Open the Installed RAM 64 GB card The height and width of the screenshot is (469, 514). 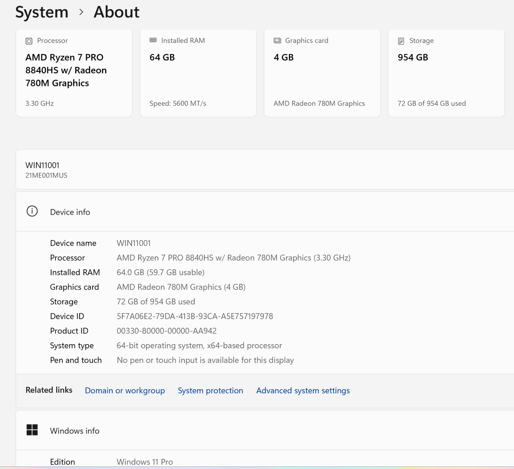pos(198,73)
